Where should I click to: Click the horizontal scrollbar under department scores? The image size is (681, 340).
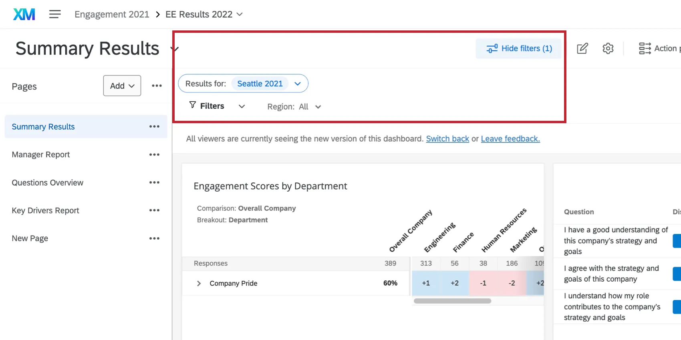point(452,301)
